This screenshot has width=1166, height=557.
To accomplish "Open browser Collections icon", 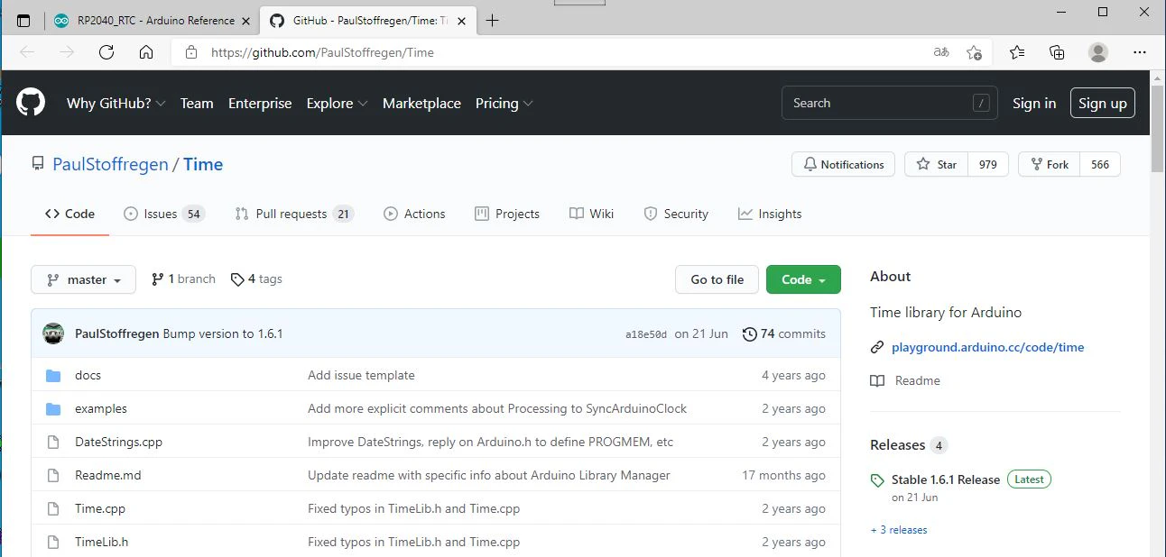I will 1057,52.
